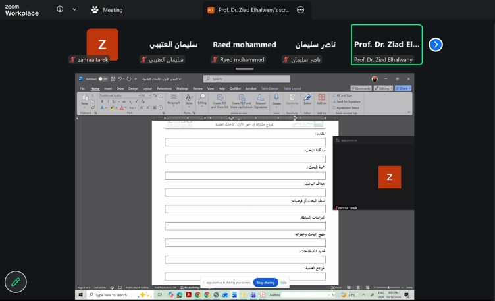Open Microsoft Edge on the taskbar
495x301 pixels.
tap(180, 295)
